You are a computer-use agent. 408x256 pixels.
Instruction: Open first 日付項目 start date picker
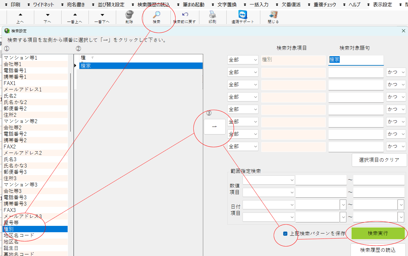click(343, 205)
